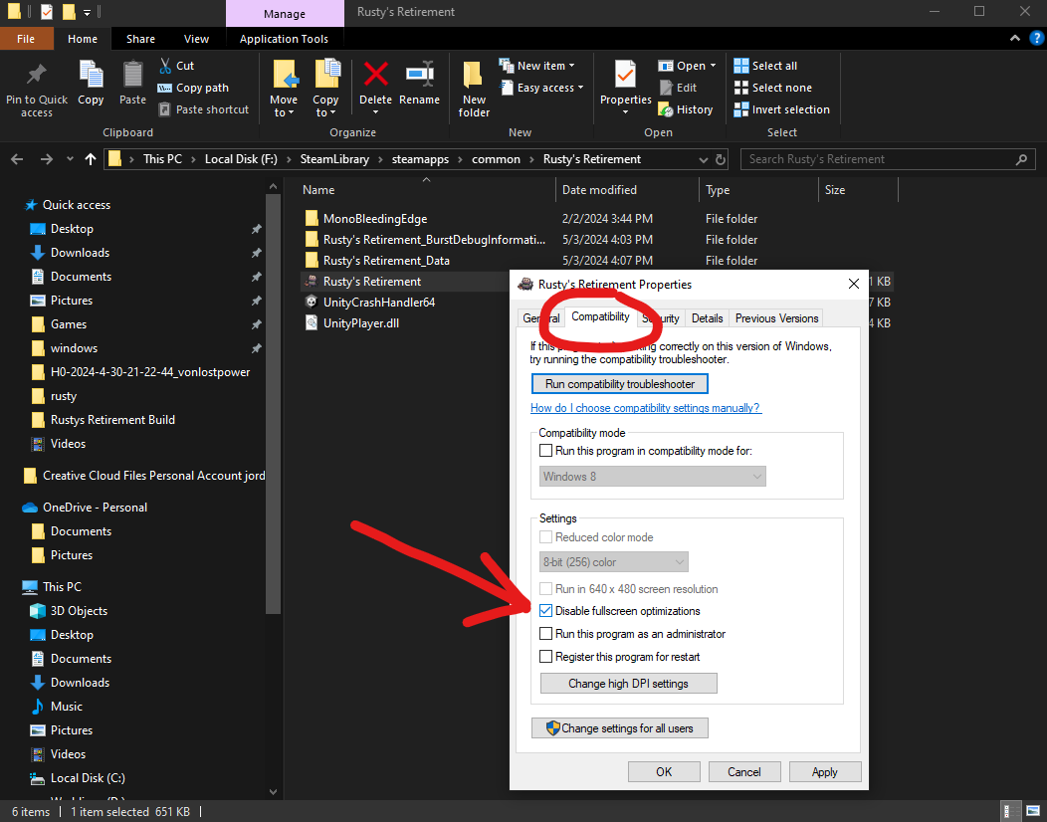The image size is (1047, 822).
Task: Click the Edit icon in Open group
Action: 666,88
